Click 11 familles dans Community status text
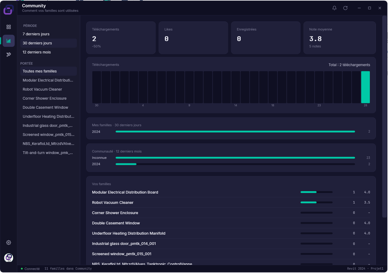Viewport: 388px width, 273px height. (x=68, y=269)
